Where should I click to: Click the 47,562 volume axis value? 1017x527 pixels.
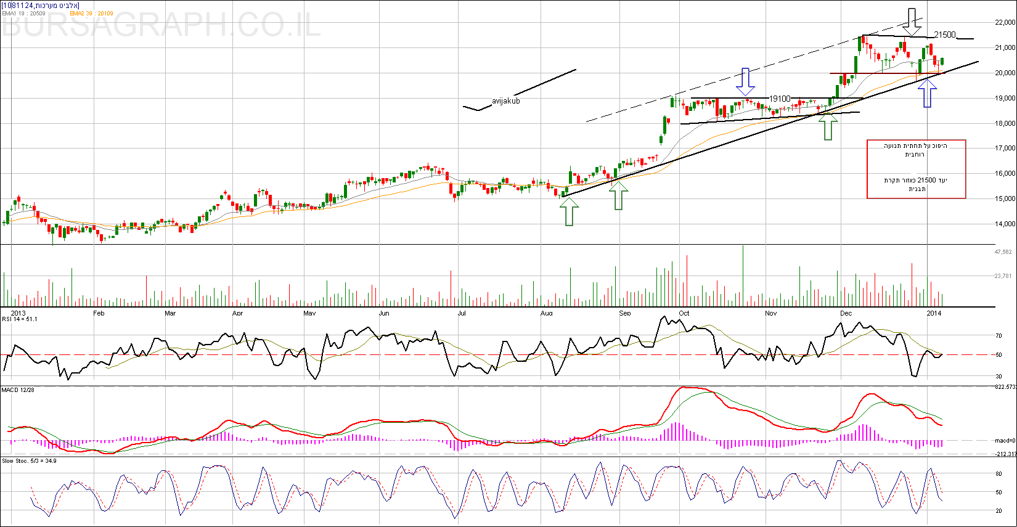(x=1003, y=252)
